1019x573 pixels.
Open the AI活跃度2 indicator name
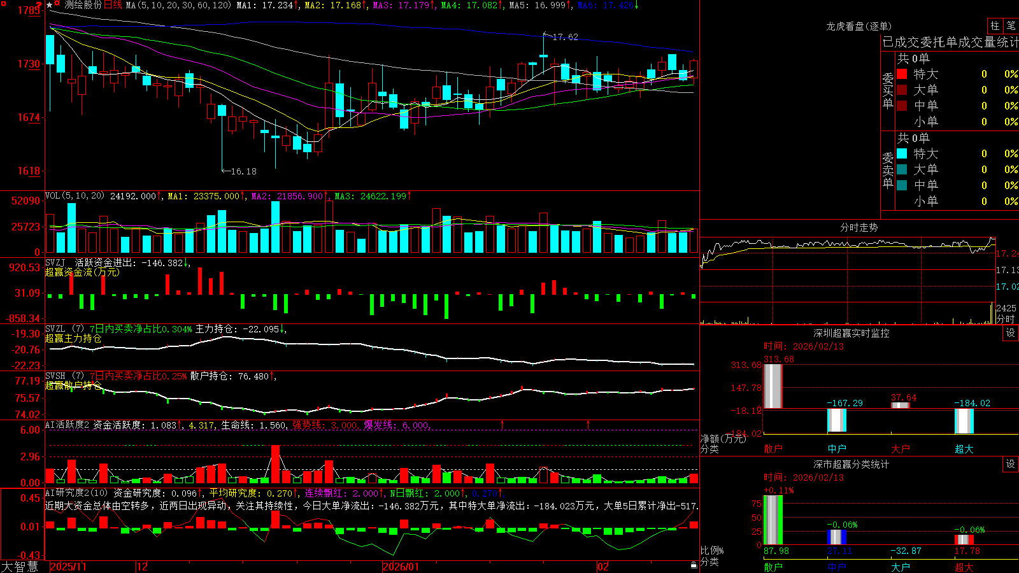point(67,425)
